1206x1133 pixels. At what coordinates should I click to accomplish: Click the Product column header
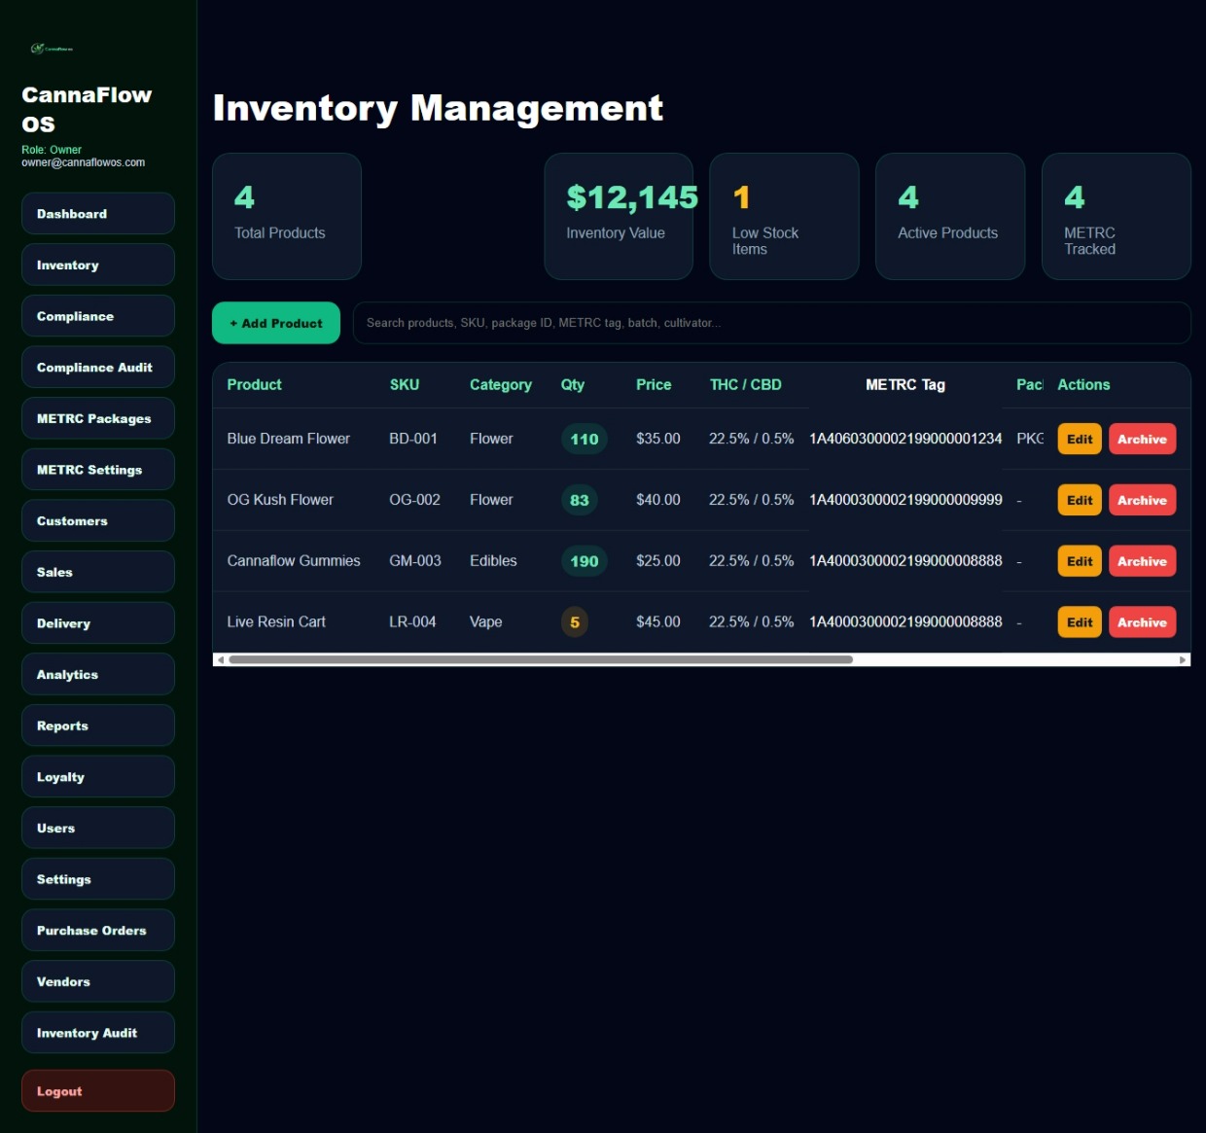[x=255, y=385]
